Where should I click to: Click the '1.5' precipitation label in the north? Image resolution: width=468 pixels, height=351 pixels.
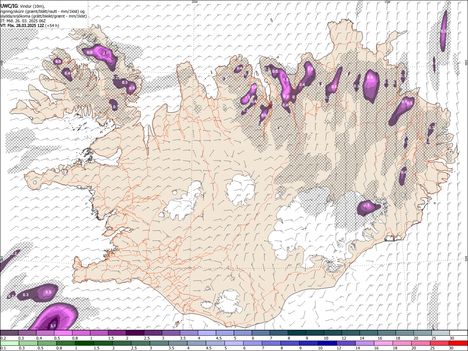point(286,80)
